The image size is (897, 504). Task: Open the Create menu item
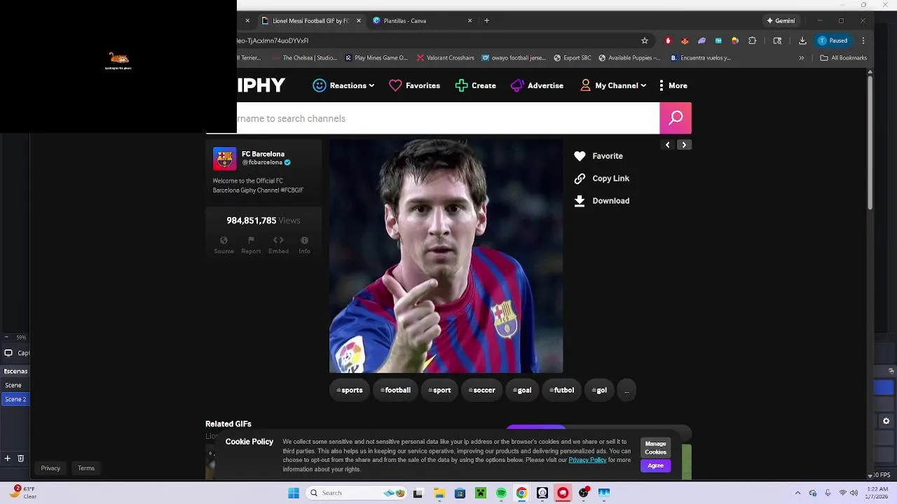[x=476, y=85]
